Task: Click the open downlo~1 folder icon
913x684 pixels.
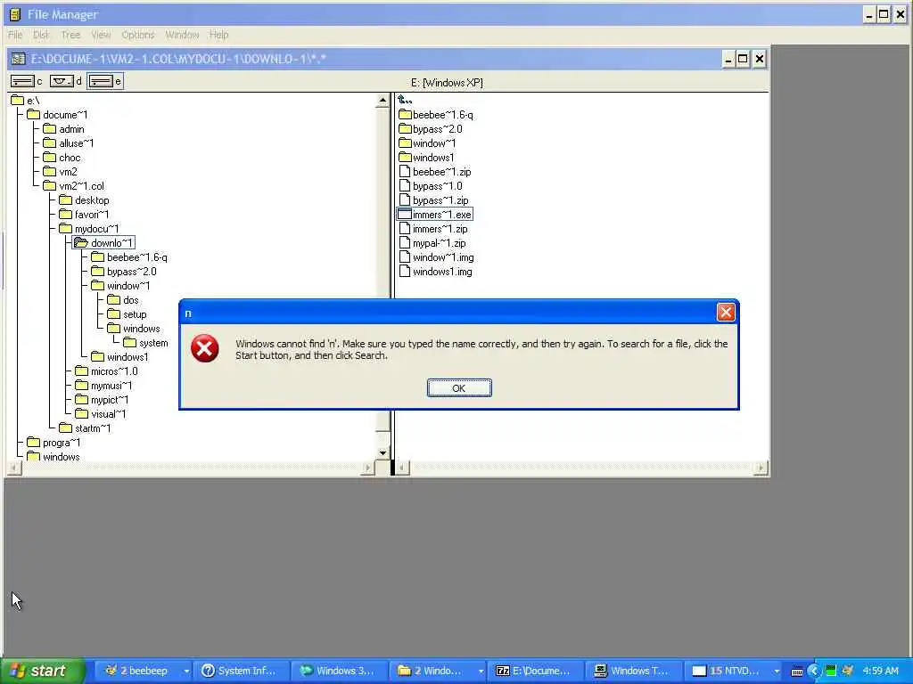Action: click(81, 243)
